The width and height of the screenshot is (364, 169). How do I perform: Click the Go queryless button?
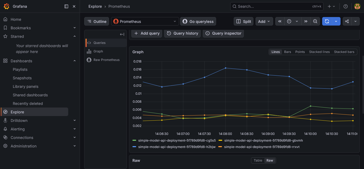pyautogui.click(x=198, y=22)
